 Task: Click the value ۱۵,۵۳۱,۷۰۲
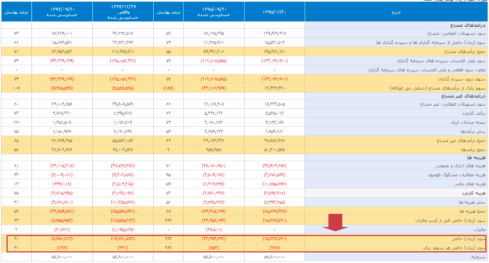[x=274, y=43]
